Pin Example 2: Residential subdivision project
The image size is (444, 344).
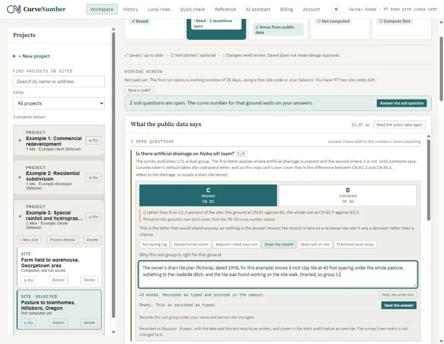pos(93,178)
